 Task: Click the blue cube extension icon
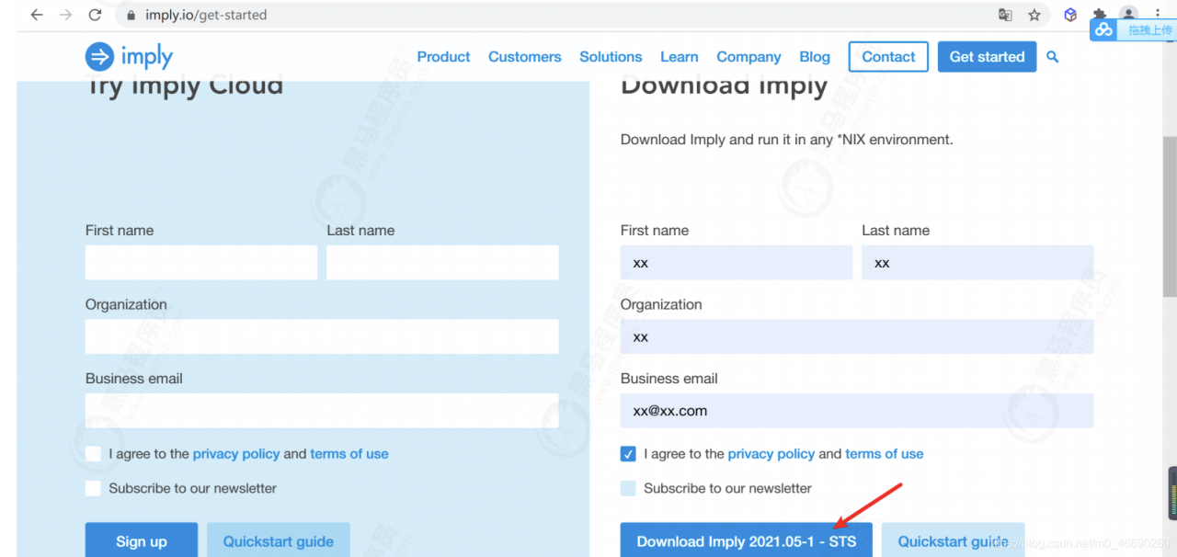1070,15
